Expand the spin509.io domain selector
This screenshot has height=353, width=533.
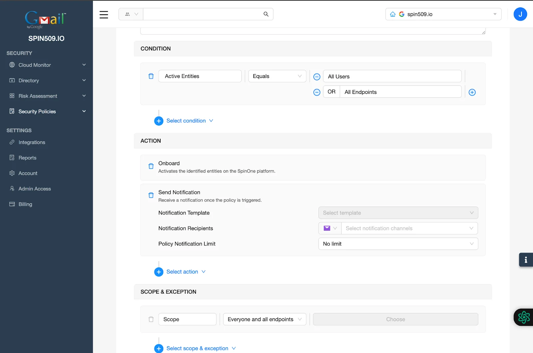tap(495, 14)
